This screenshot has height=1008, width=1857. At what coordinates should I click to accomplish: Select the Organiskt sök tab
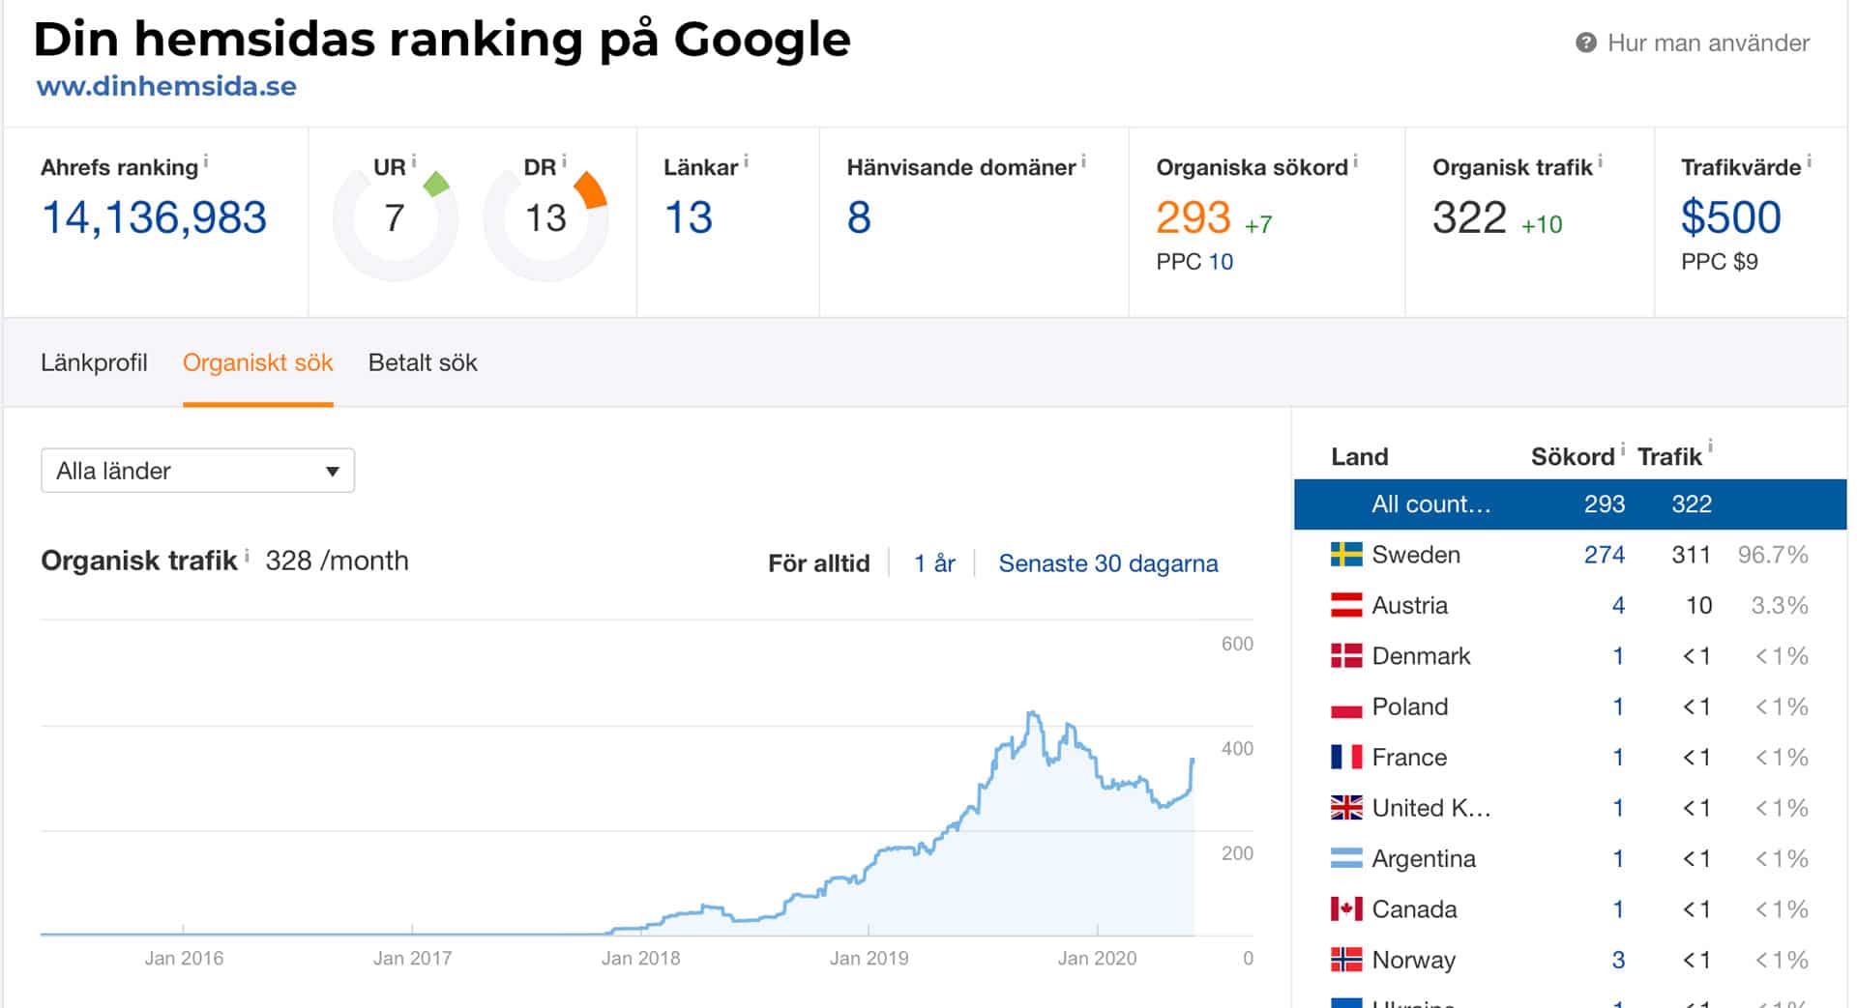click(257, 363)
